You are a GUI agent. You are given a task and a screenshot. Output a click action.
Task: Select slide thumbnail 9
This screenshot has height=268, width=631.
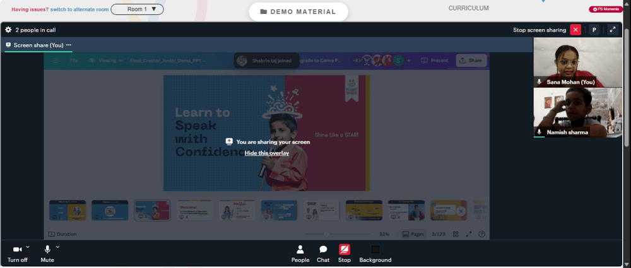point(406,210)
